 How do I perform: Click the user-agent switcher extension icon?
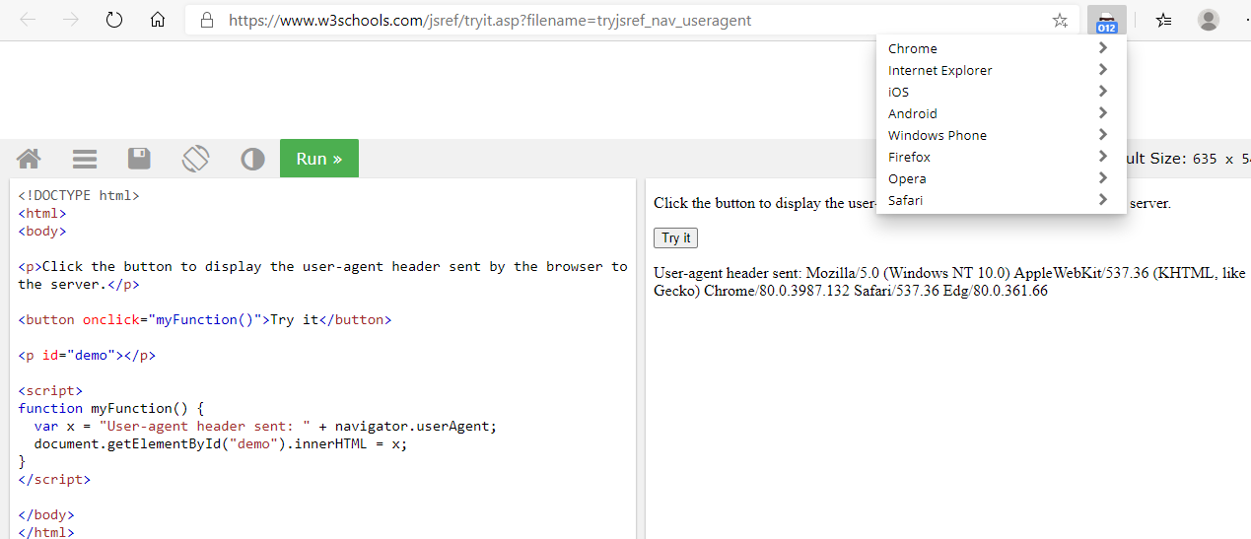tap(1107, 20)
